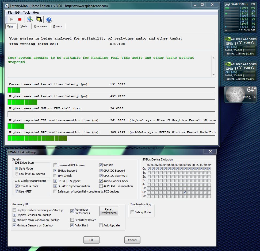Minimize the LatencyMon window
The width and height of the screenshot is (260, 251).
point(195,5)
